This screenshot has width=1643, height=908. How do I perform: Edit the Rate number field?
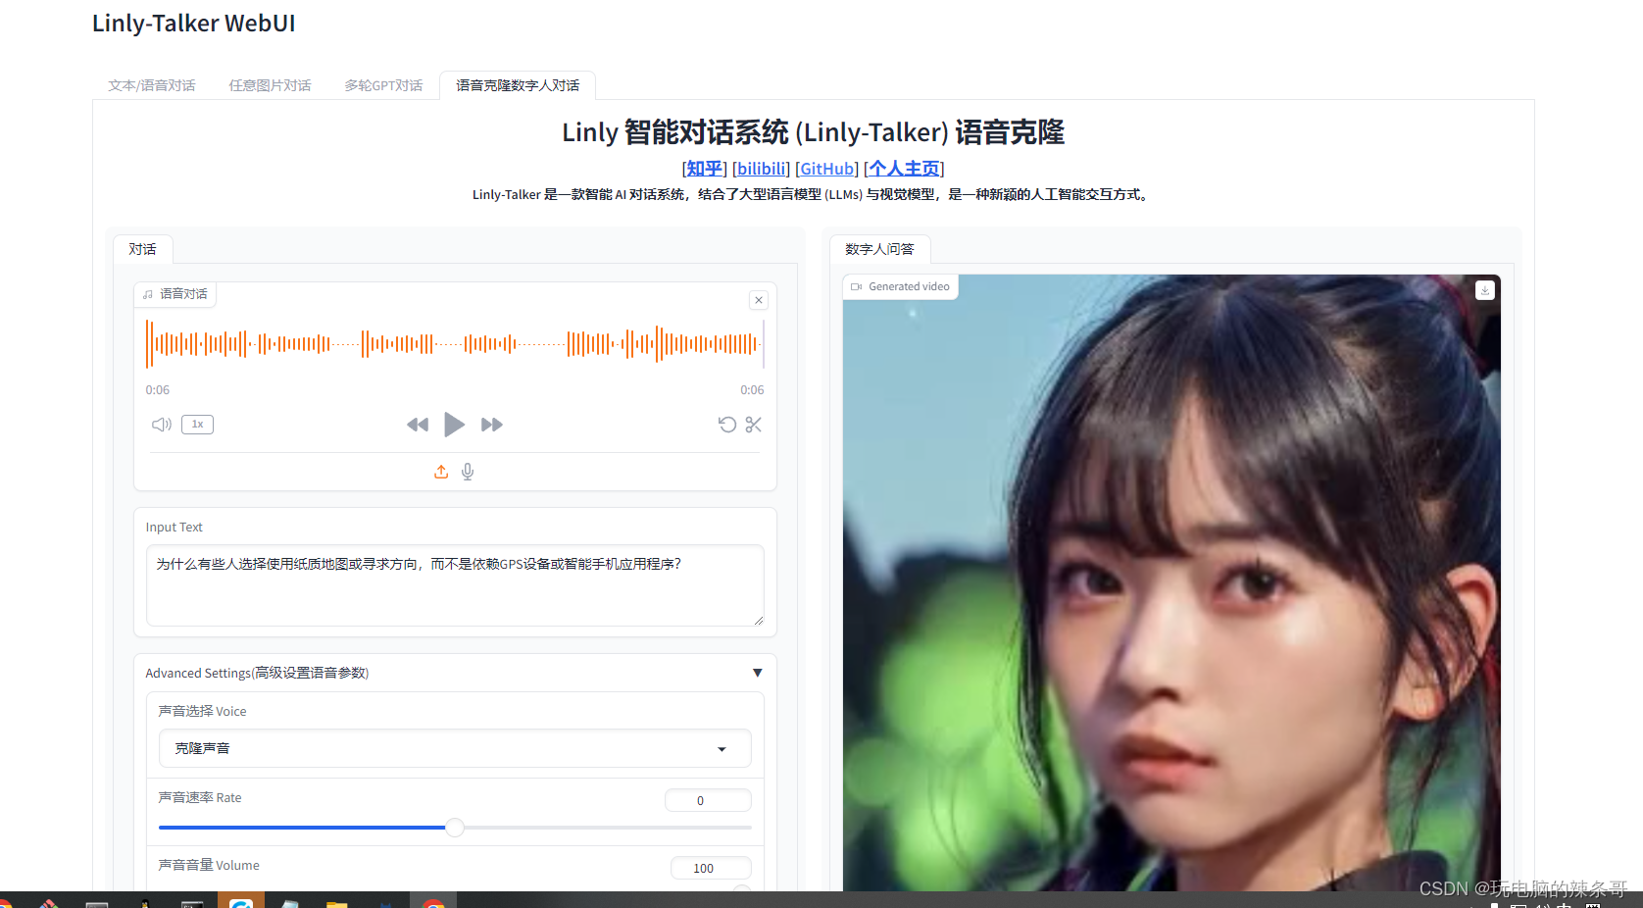[708, 800]
